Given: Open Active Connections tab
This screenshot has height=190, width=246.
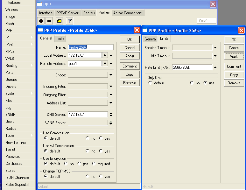Looking at the screenshot, I should click(x=128, y=13).
